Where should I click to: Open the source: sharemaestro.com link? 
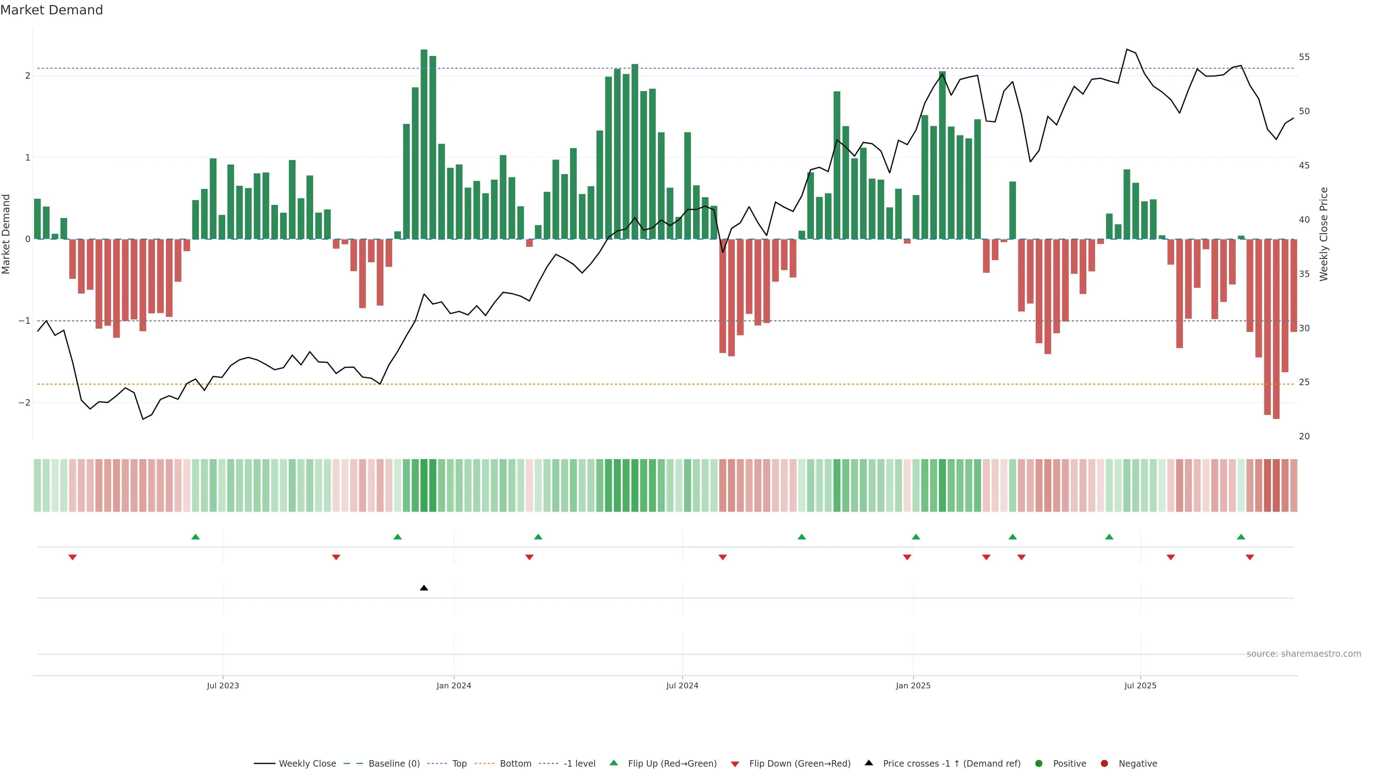1304,654
